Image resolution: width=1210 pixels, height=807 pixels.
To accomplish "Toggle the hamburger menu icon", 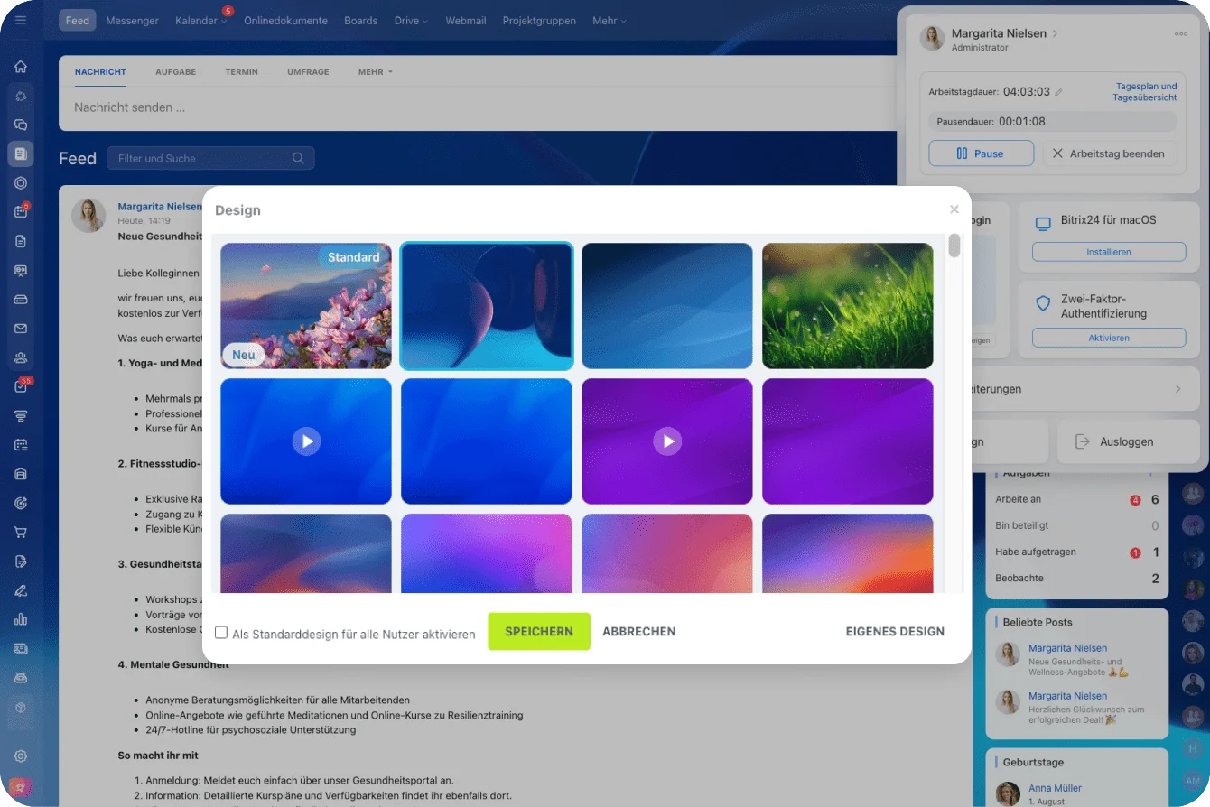I will [x=20, y=20].
